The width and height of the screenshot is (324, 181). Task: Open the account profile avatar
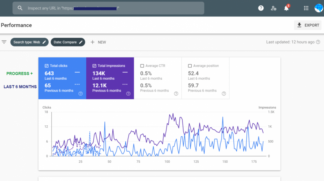[x=319, y=8]
